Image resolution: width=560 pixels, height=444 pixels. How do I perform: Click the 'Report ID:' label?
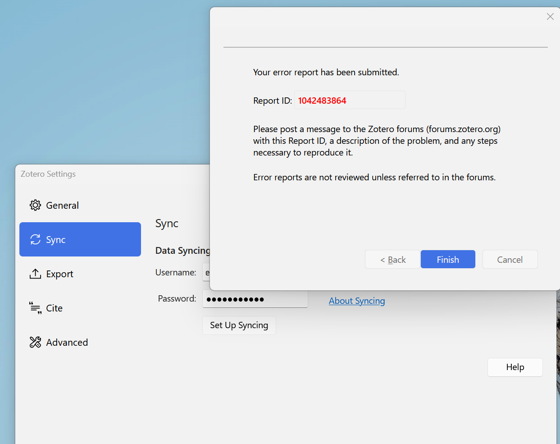pos(273,101)
